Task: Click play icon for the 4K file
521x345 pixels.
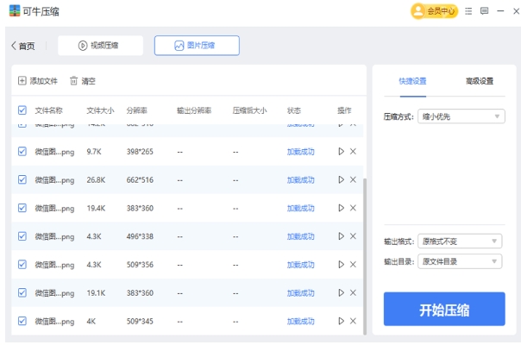Action: (x=341, y=322)
